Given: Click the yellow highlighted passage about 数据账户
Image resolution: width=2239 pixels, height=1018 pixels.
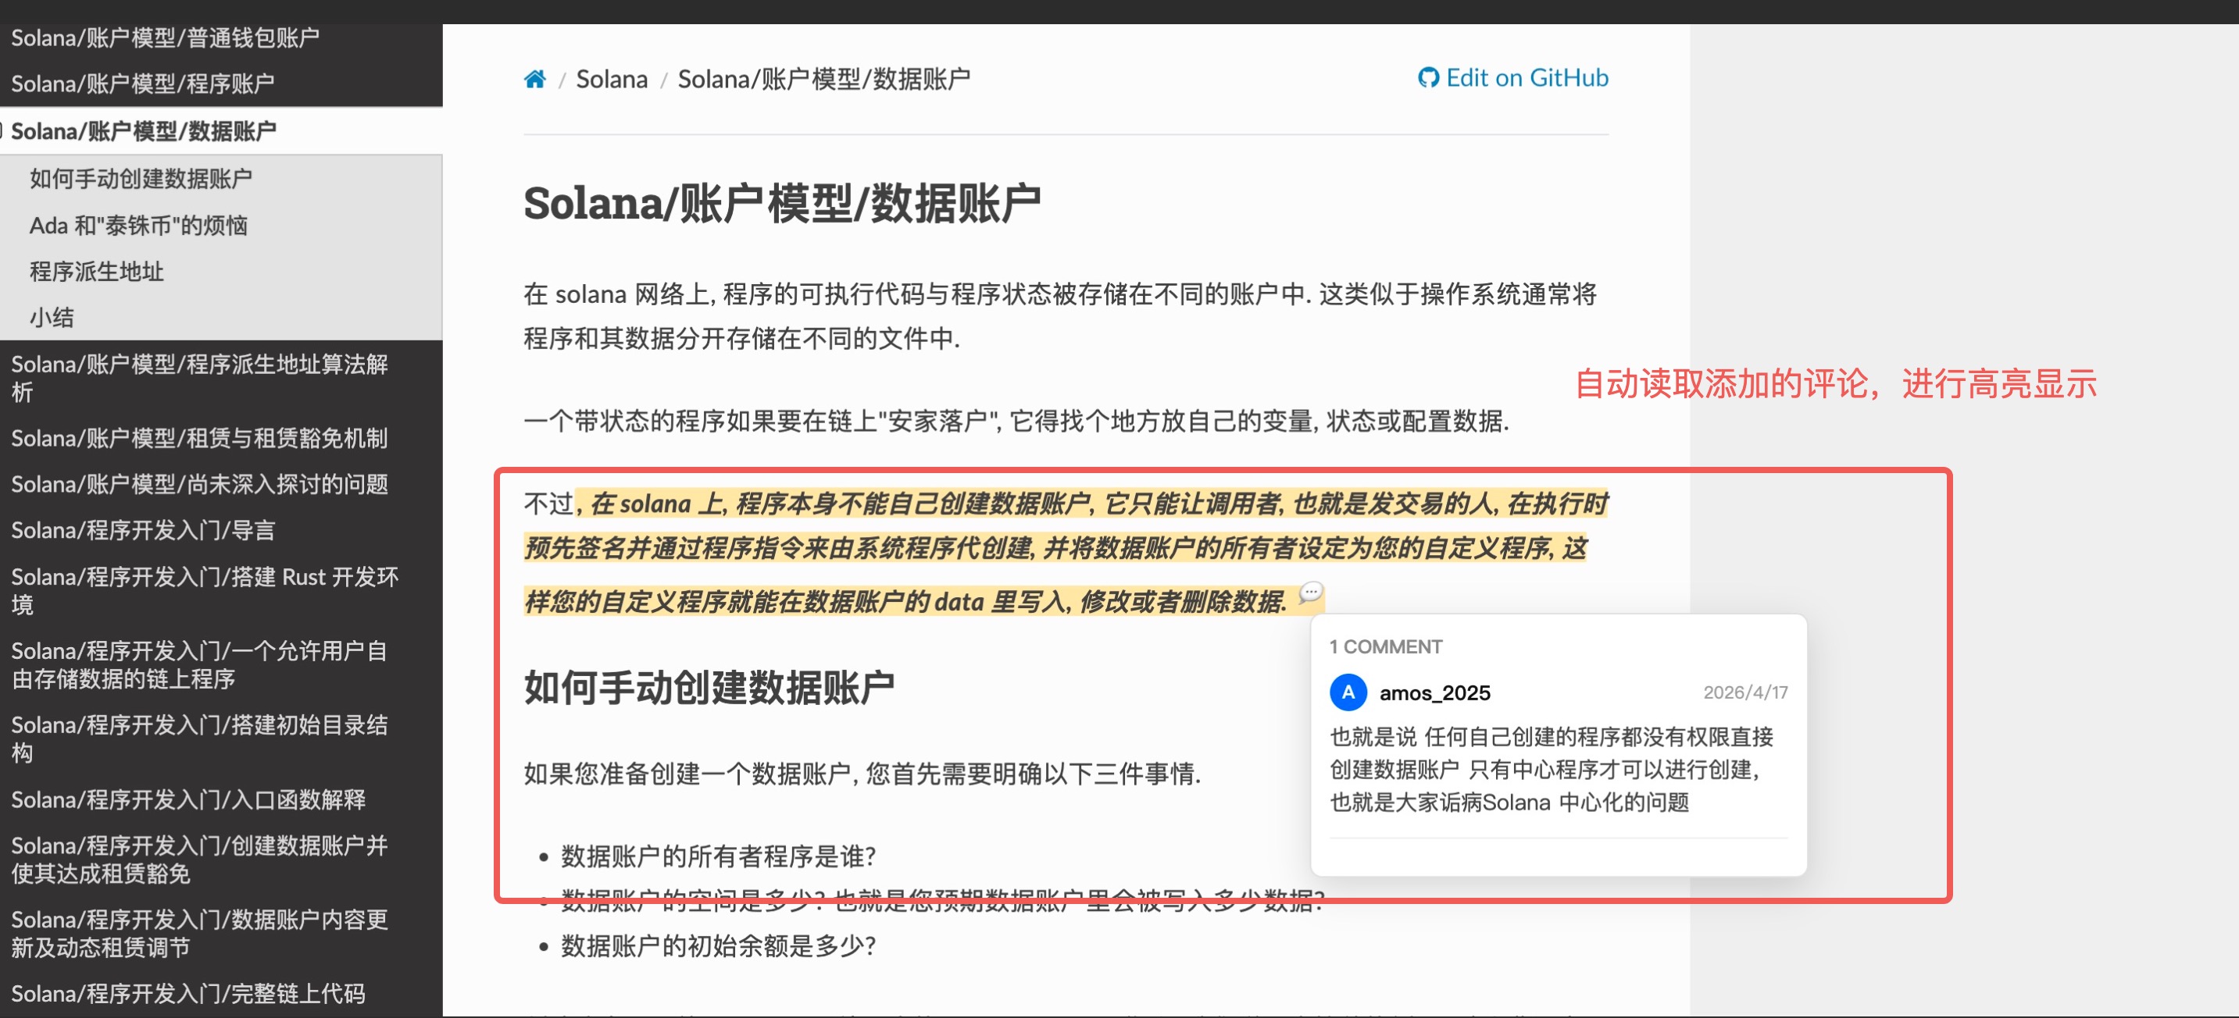Looking at the screenshot, I should point(1066,552).
